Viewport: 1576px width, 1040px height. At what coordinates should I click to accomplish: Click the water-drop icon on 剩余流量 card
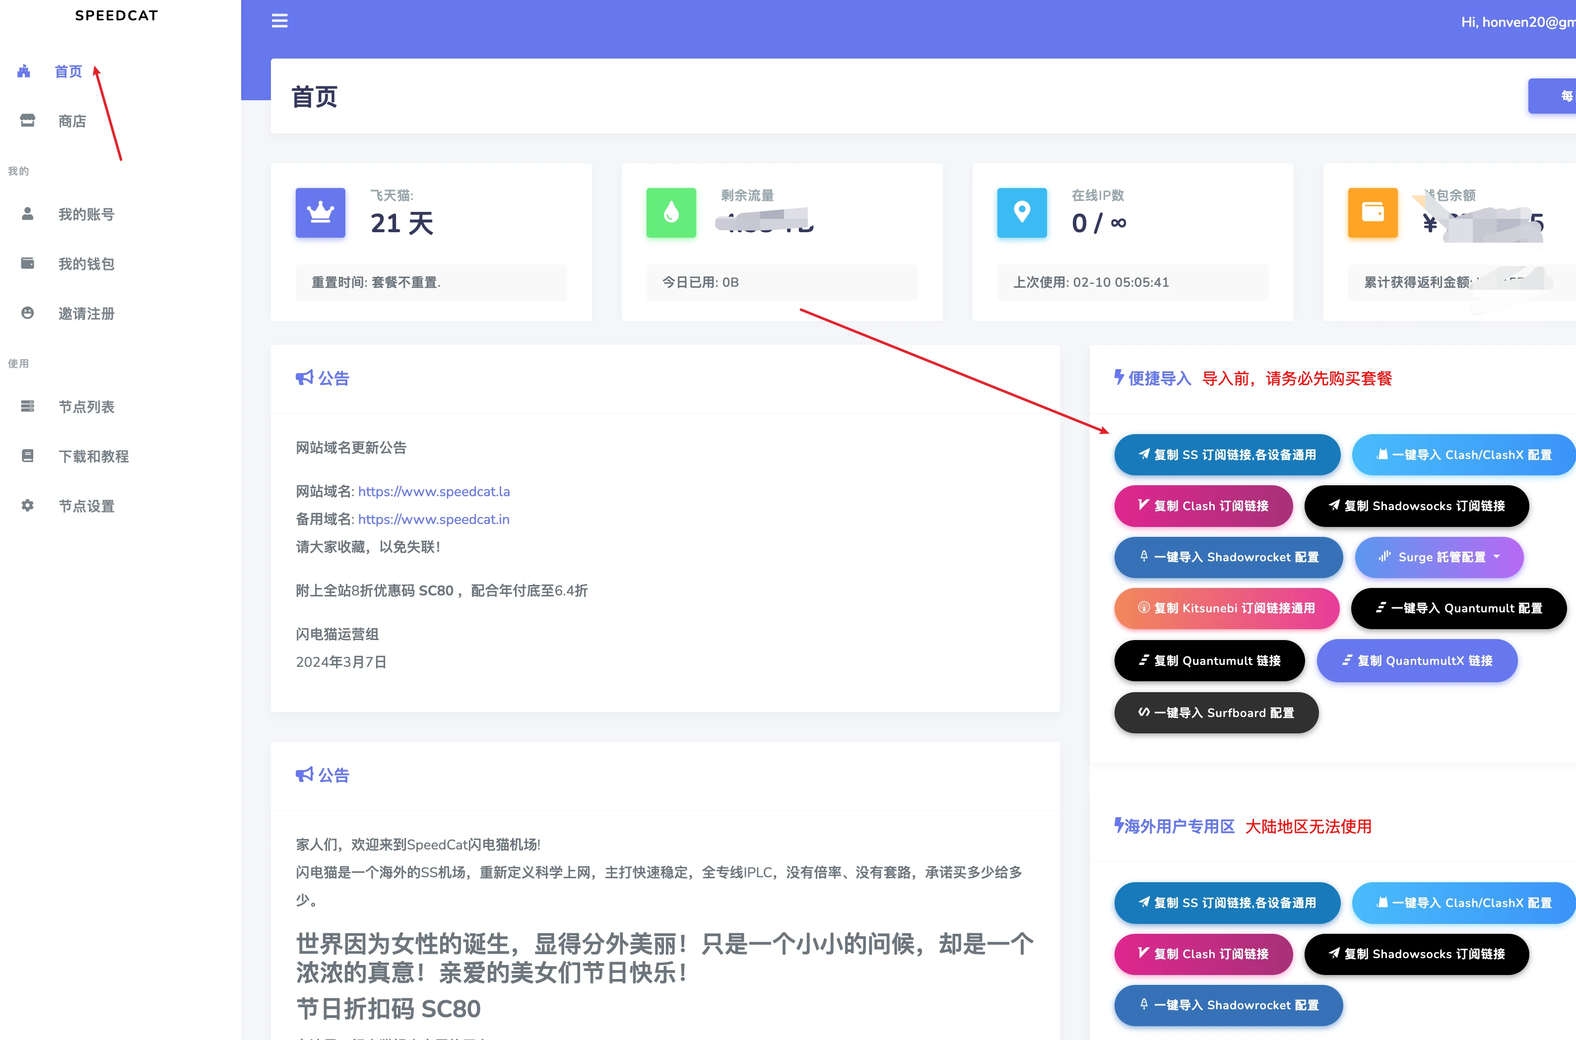click(x=670, y=213)
